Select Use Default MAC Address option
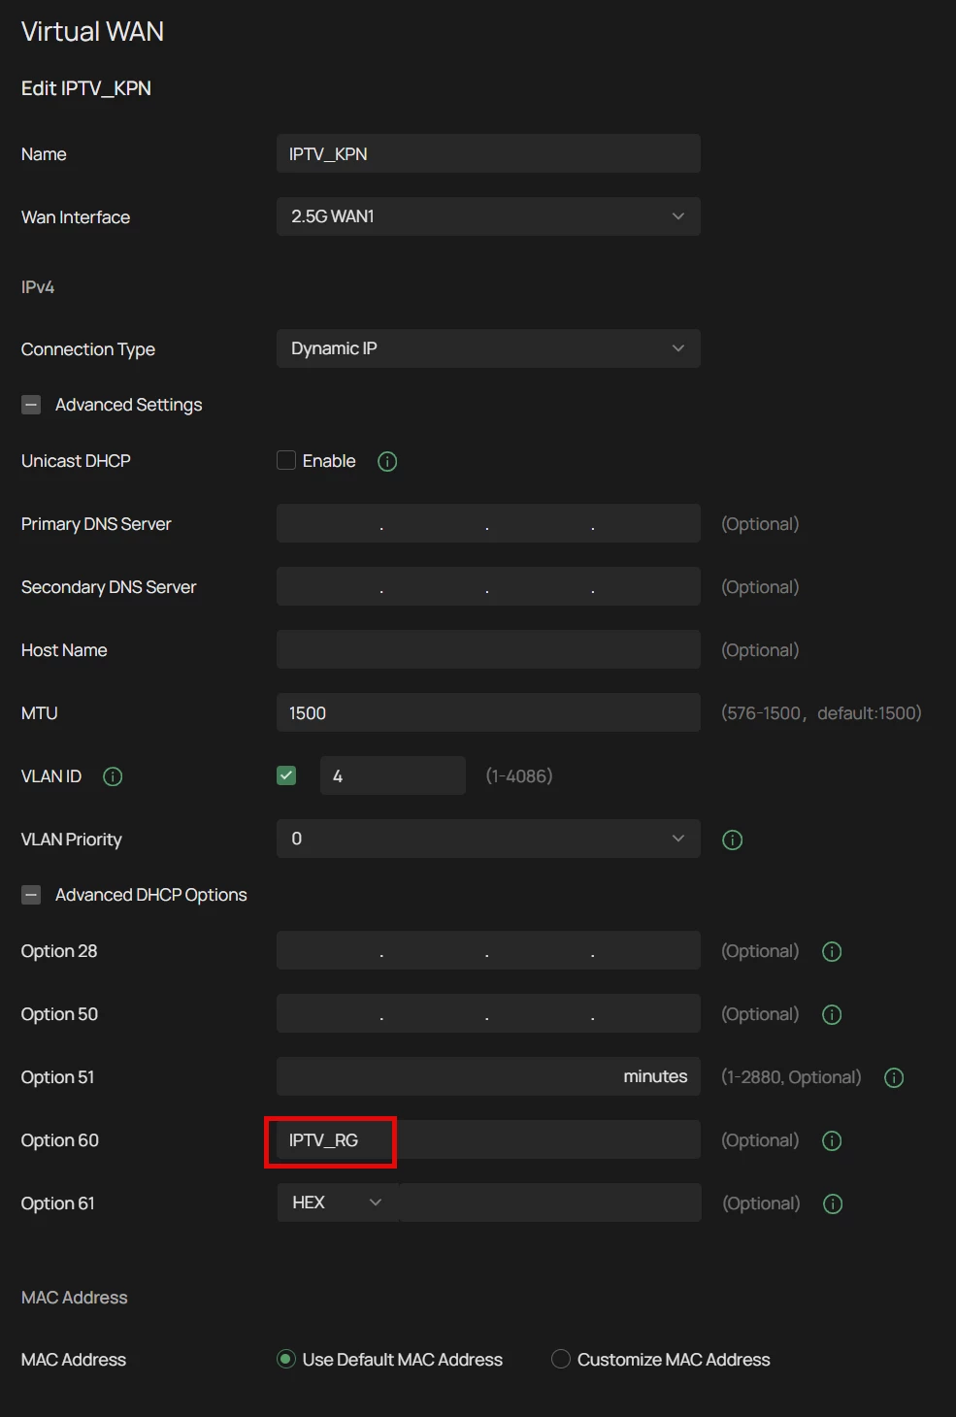Screen dimensions: 956x1417 286,1359
